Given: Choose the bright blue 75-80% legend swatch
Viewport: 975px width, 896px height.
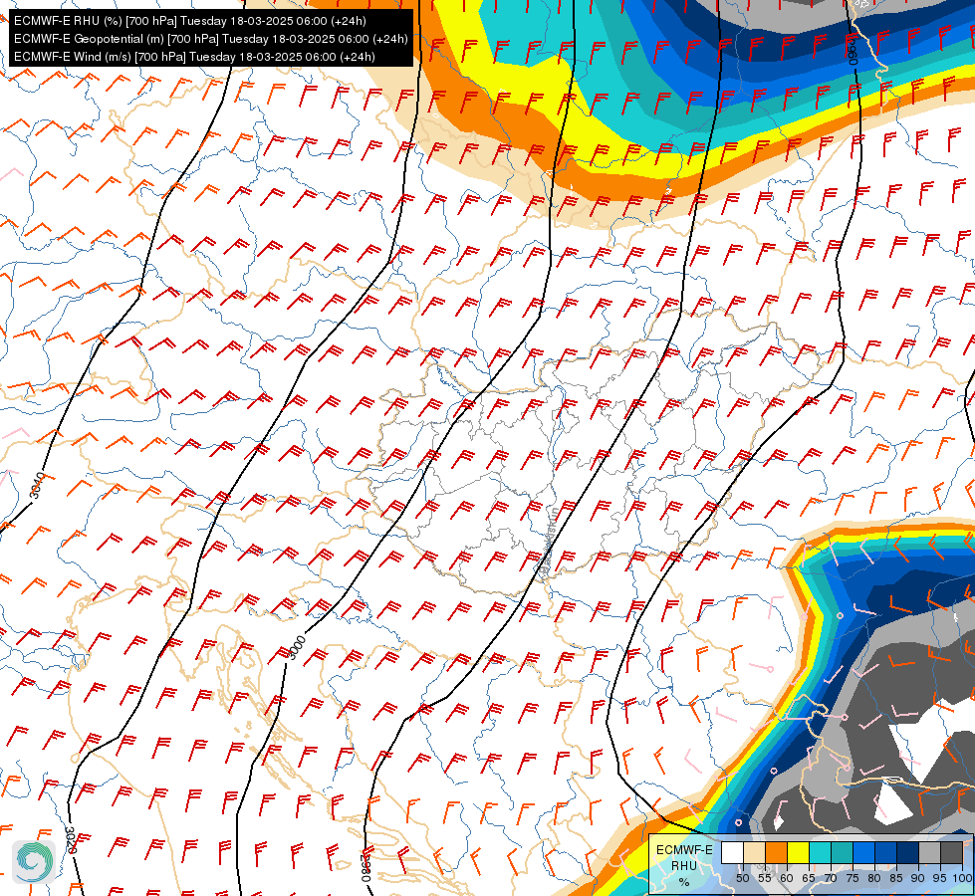Looking at the screenshot, I should 863,852.
